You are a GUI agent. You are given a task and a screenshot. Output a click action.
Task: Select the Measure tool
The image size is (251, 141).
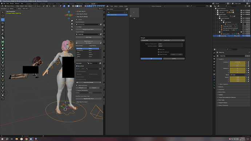[3, 37]
